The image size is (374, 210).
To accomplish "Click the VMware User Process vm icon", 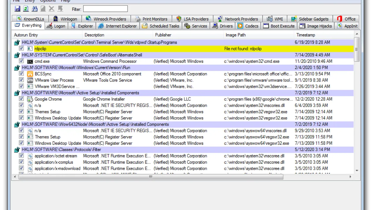I will [30, 80].
